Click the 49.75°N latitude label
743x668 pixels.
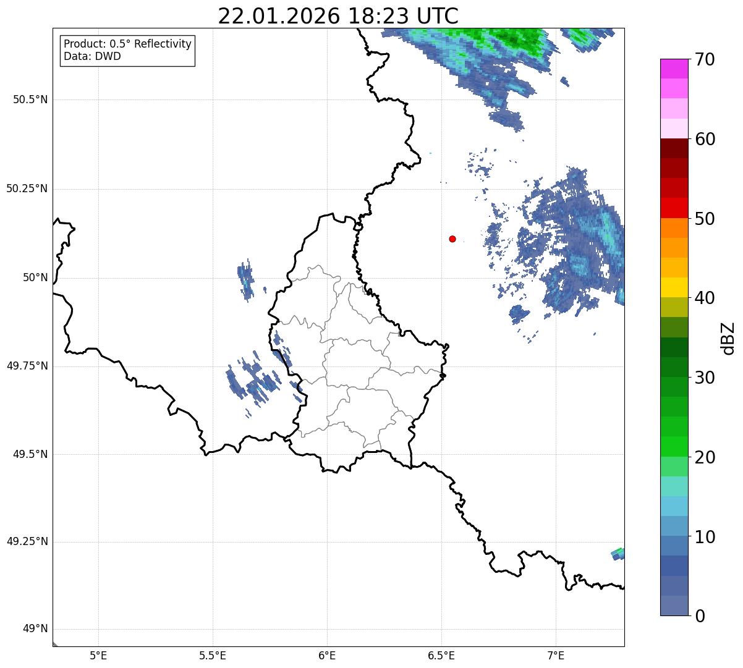27,366
